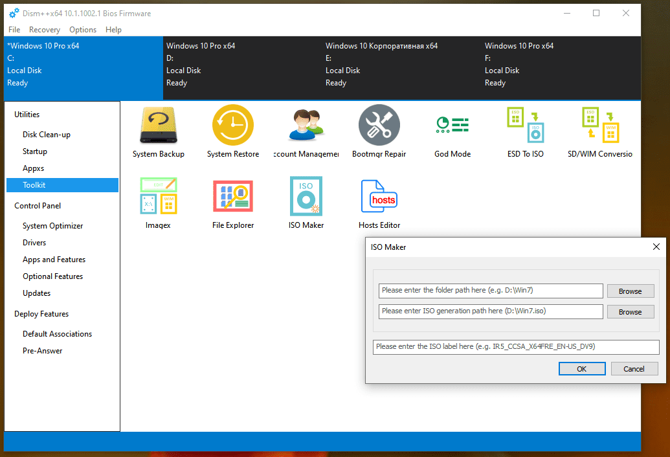Select the F: Windows 10 Pro image tile

pyautogui.click(x=561, y=69)
